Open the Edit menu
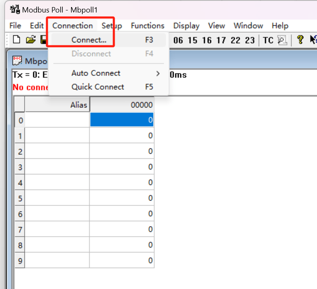The width and height of the screenshot is (317, 289). pyautogui.click(x=37, y=26)
